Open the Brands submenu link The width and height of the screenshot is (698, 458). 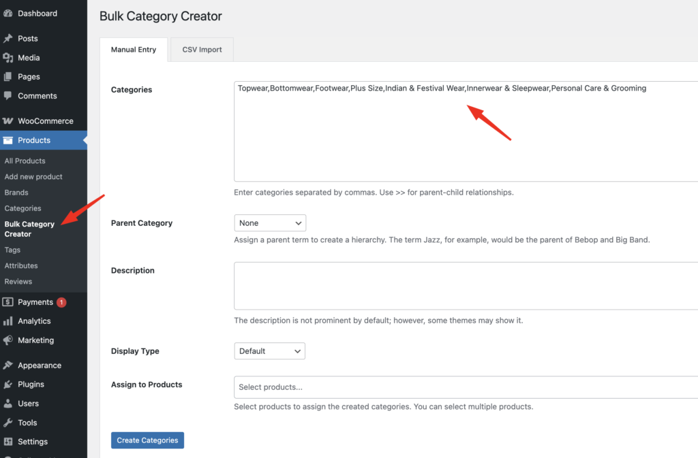[x=16, y=193]
